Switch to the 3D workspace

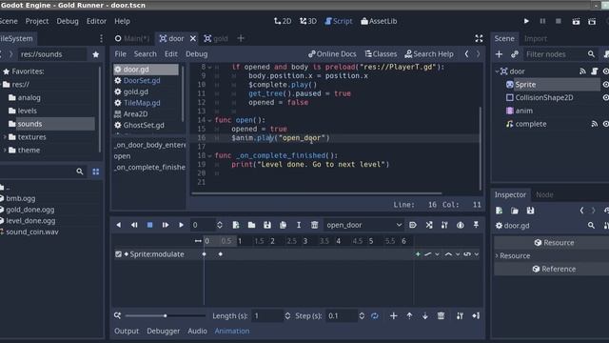(308, 21)
